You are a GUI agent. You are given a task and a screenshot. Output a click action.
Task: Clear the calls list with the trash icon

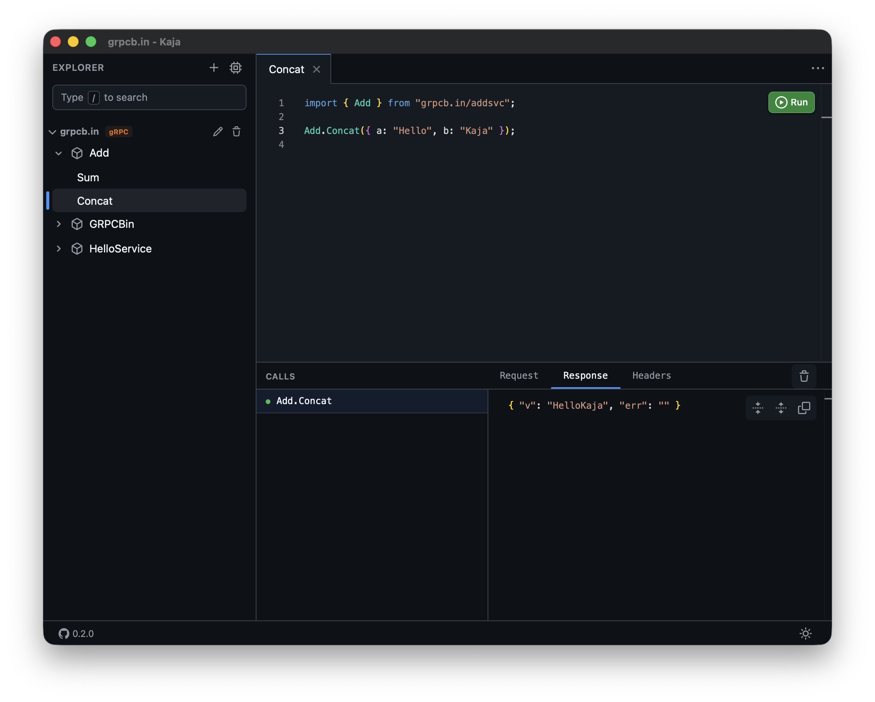(804, 376)
